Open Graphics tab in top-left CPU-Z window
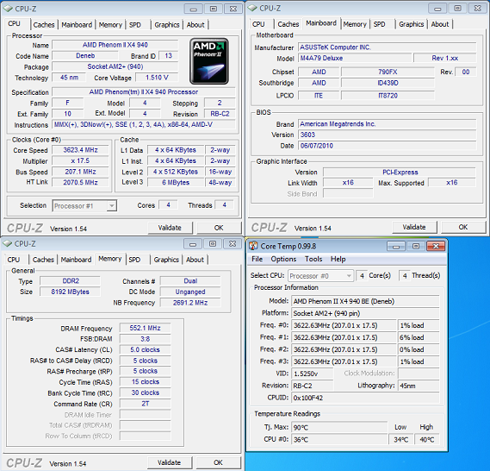 [167, 25]
